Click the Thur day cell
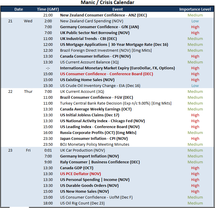 coord(28,92)
